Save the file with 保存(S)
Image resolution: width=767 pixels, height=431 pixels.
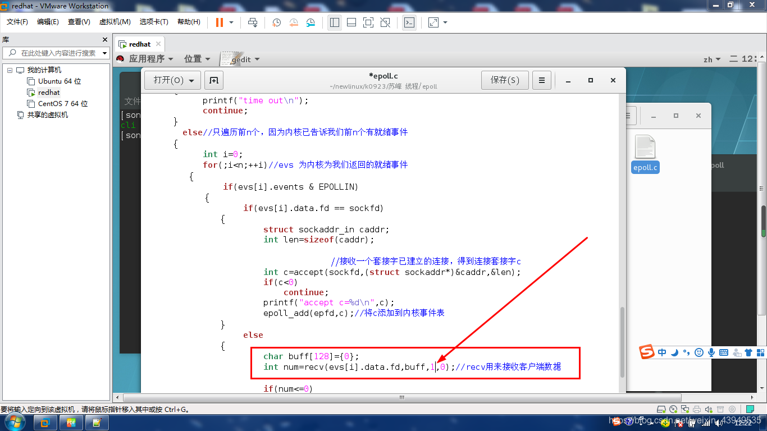pyautogui.click(x=505, y=80)
